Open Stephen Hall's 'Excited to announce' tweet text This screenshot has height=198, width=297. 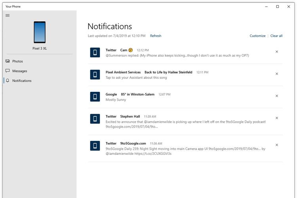point(186,124)
